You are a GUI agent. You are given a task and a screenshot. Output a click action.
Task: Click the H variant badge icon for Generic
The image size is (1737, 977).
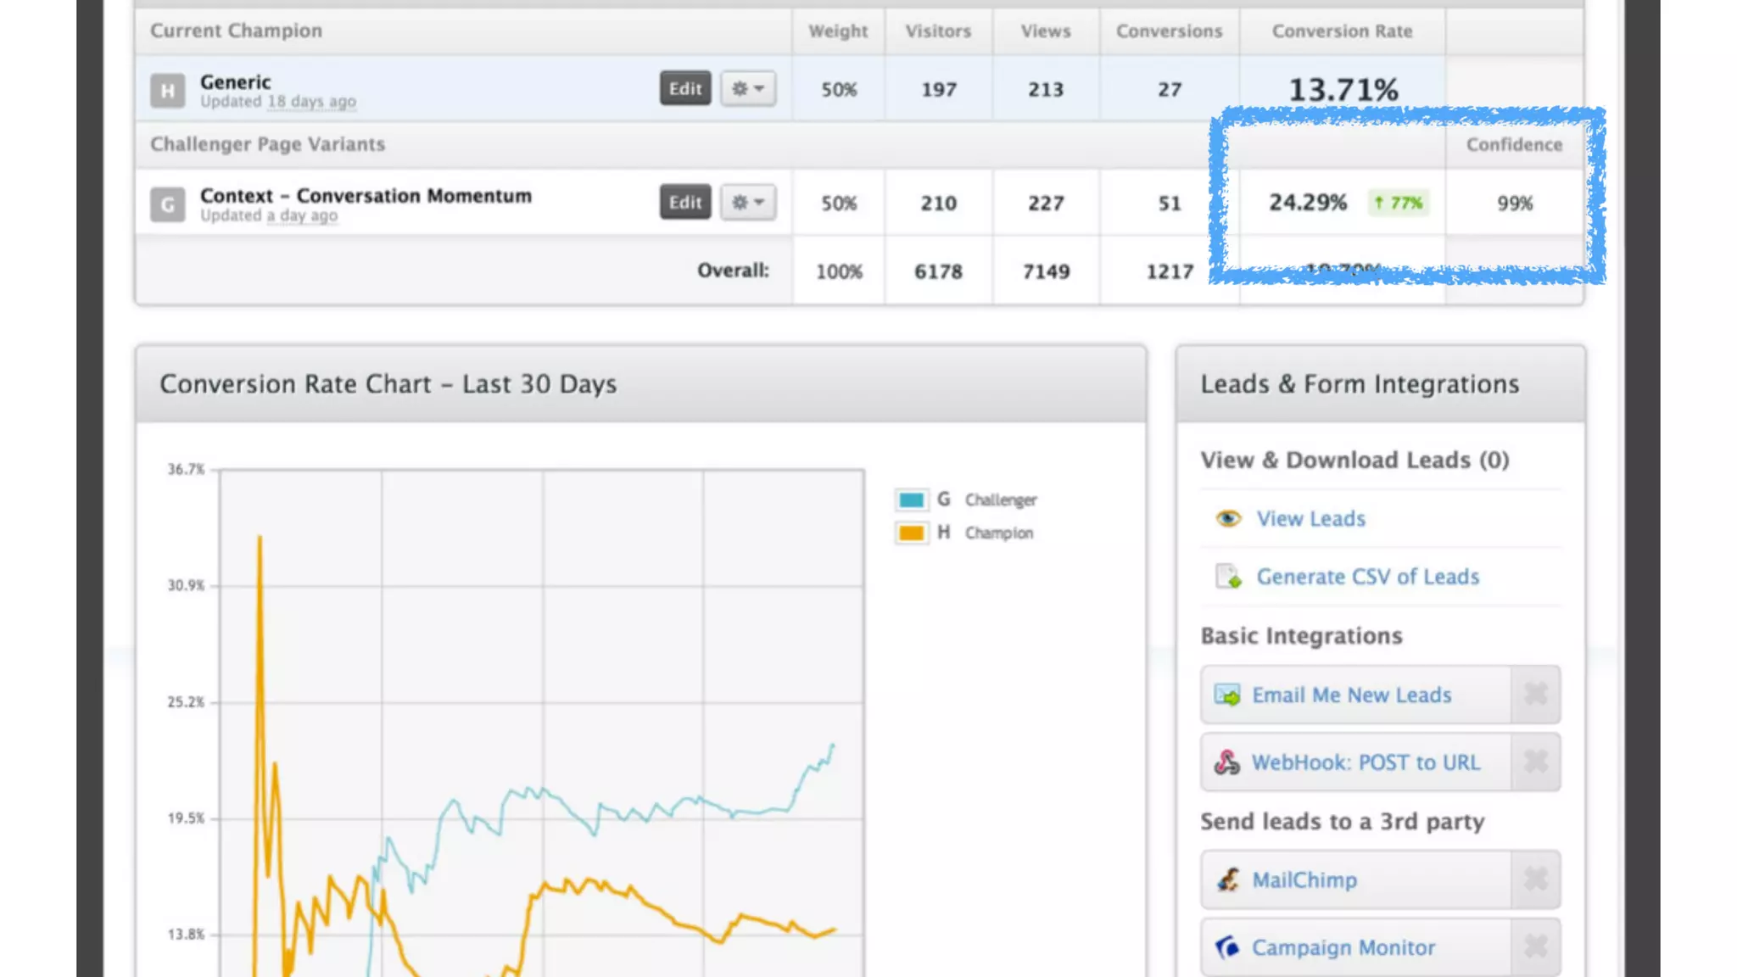pyautogui.click(x=167, y=90)
